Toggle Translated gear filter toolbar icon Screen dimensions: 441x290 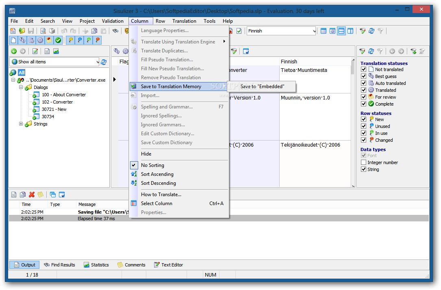[40, 40]
